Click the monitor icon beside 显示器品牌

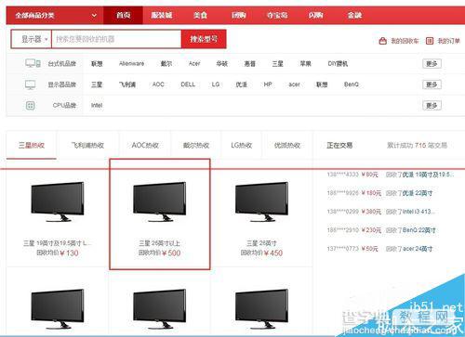pos(30,84)
